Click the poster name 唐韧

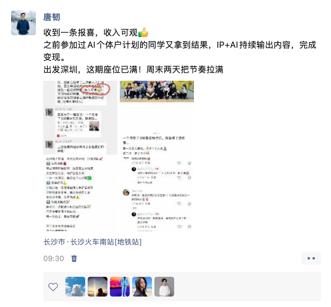(52, 17)
